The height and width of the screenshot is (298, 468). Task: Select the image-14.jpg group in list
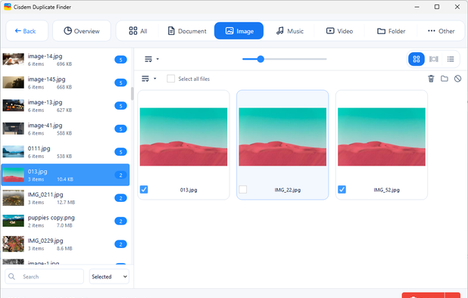(65, 60)
